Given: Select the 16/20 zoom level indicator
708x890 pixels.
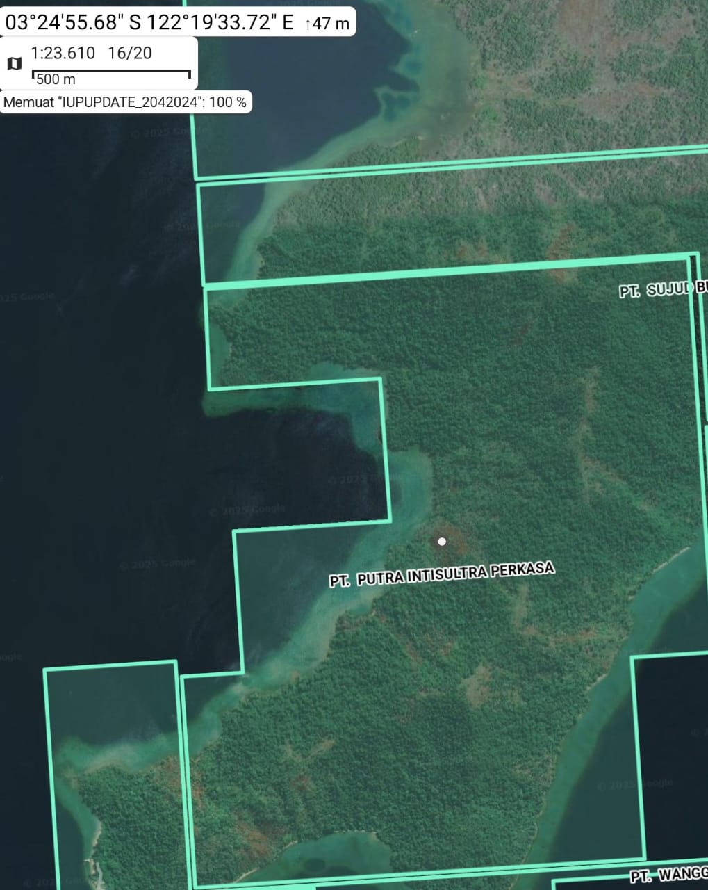Looking at the screenshot, I should pos(129,53).
